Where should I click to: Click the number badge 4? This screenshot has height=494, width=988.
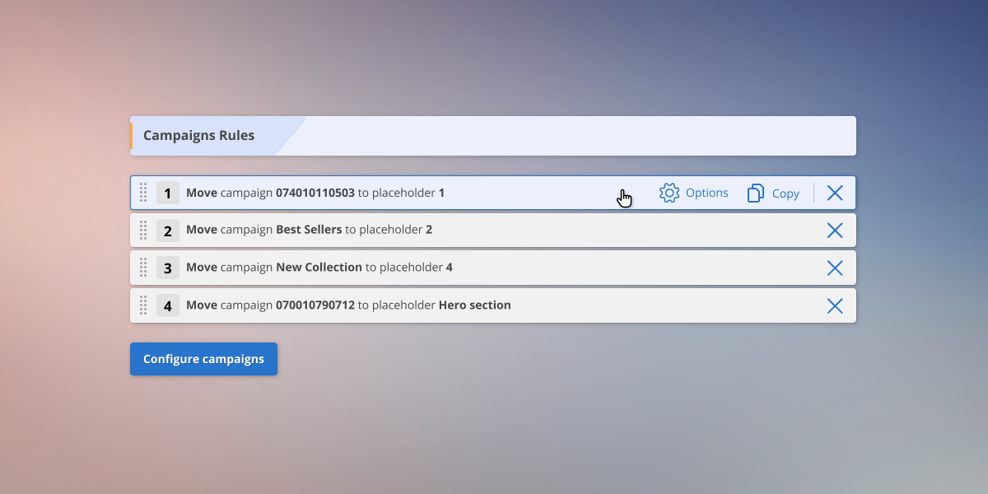point(167,305)
